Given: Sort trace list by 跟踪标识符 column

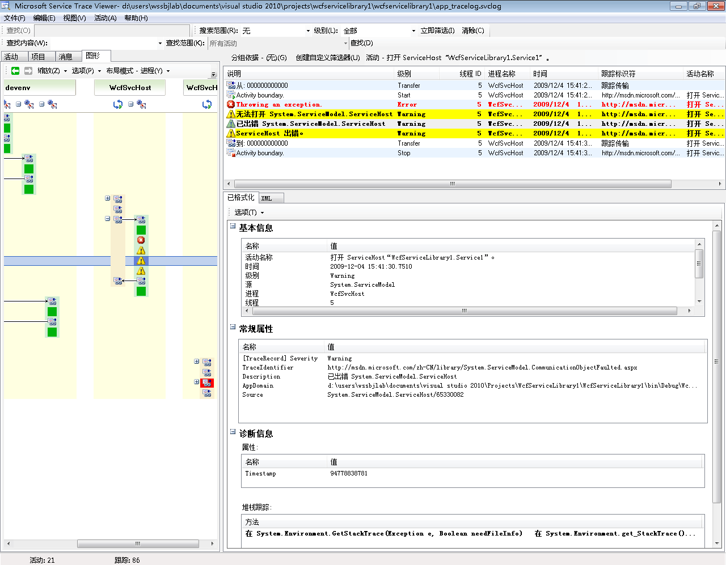Looking at the screenshot, I should (x=641, y=74).
